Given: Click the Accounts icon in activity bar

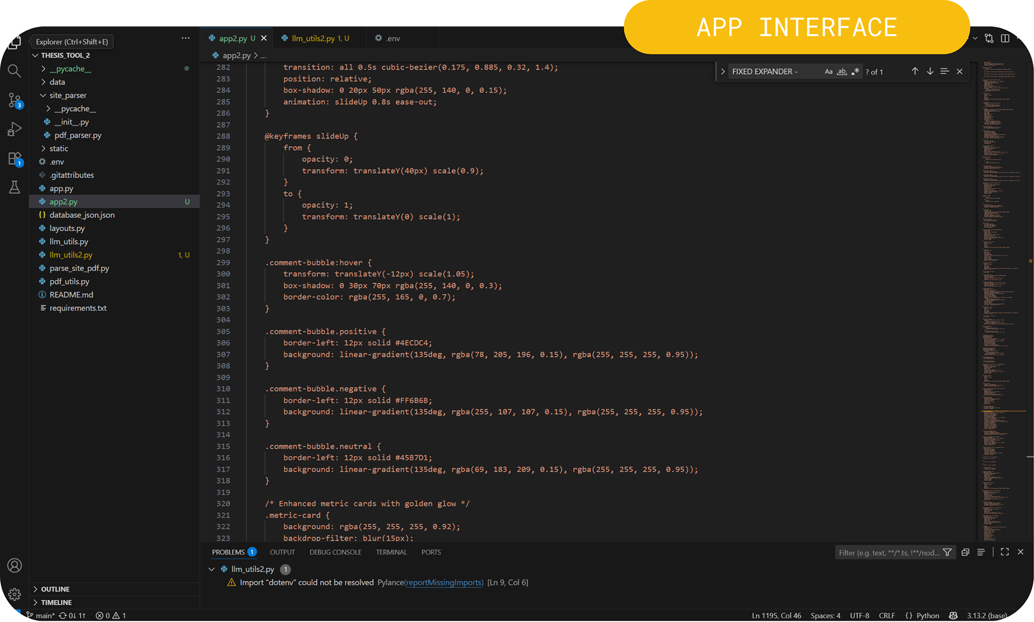Looking at the screenshot, I should point(15,566).
